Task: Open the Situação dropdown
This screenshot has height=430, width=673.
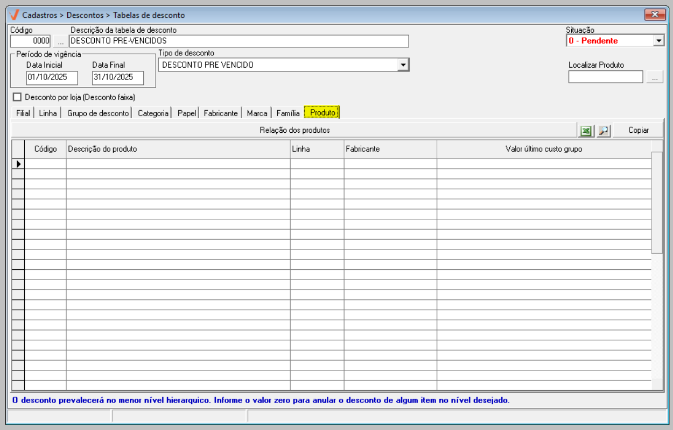Action: 658,41
